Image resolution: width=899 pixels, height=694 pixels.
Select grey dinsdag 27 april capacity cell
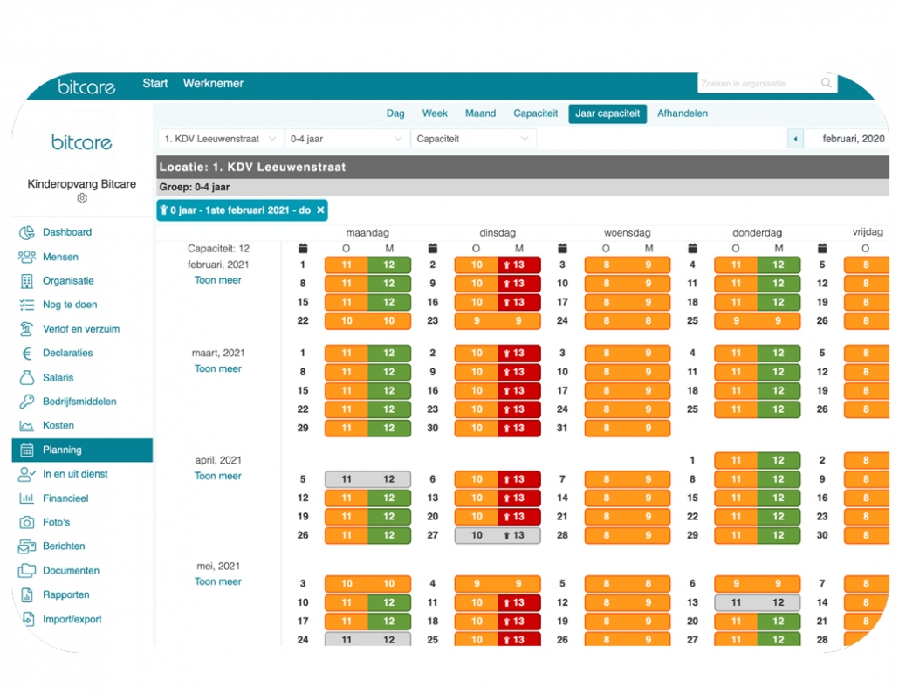pyautogui.click(x=498, y=536)
